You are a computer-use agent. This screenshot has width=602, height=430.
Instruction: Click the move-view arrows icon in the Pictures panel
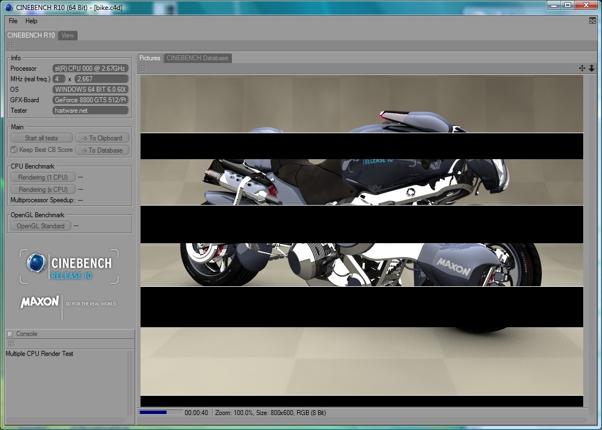(x=582, y=69)
